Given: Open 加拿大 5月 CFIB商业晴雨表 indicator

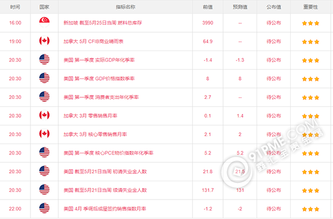Looking at the screenshot, I should [x=93, y=42].
